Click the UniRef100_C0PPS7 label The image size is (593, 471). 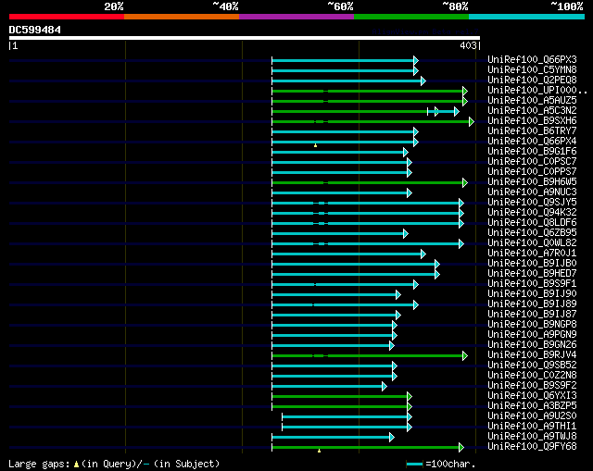[532, 172]
